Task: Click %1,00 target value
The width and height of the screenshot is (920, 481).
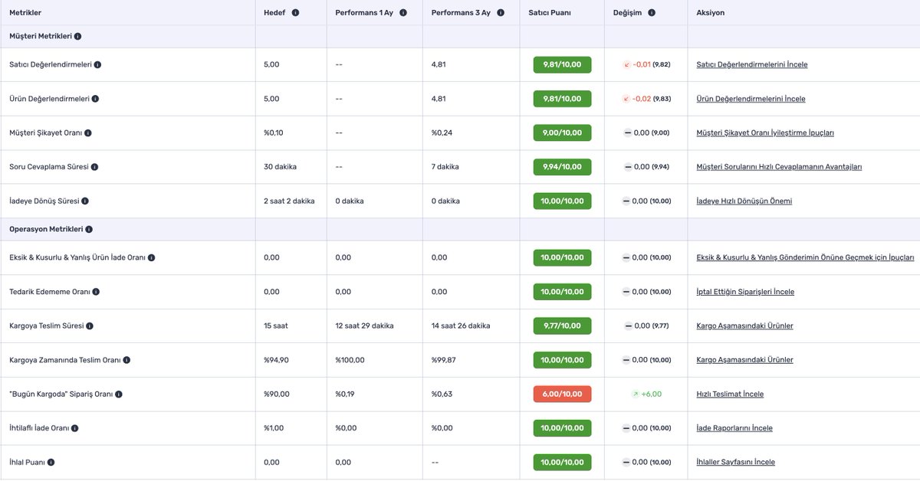Action: [274, 428]
